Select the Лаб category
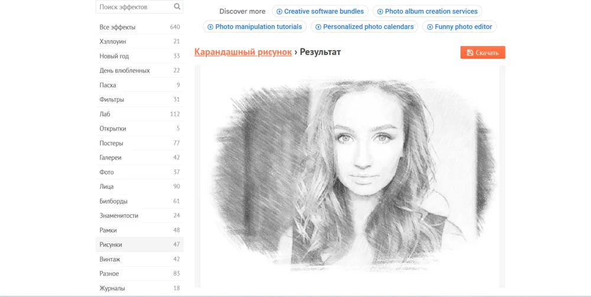Screen dimensions: 591x297 [x=105, y=114]
